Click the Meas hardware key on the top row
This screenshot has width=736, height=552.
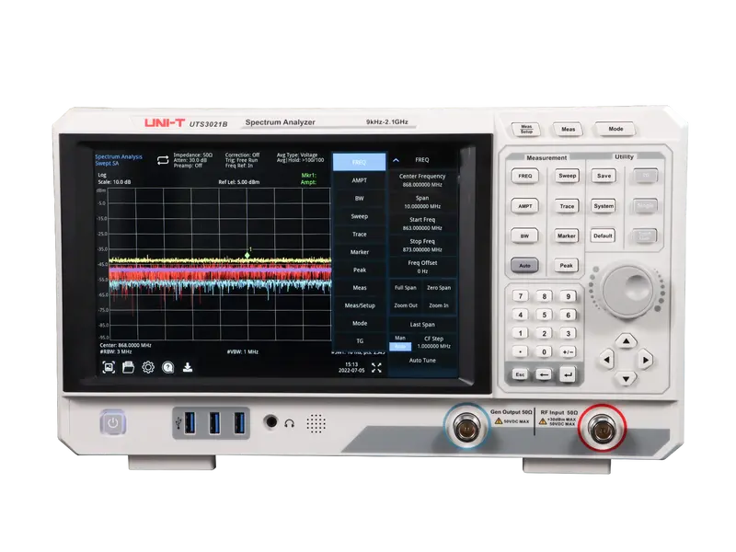568,129
